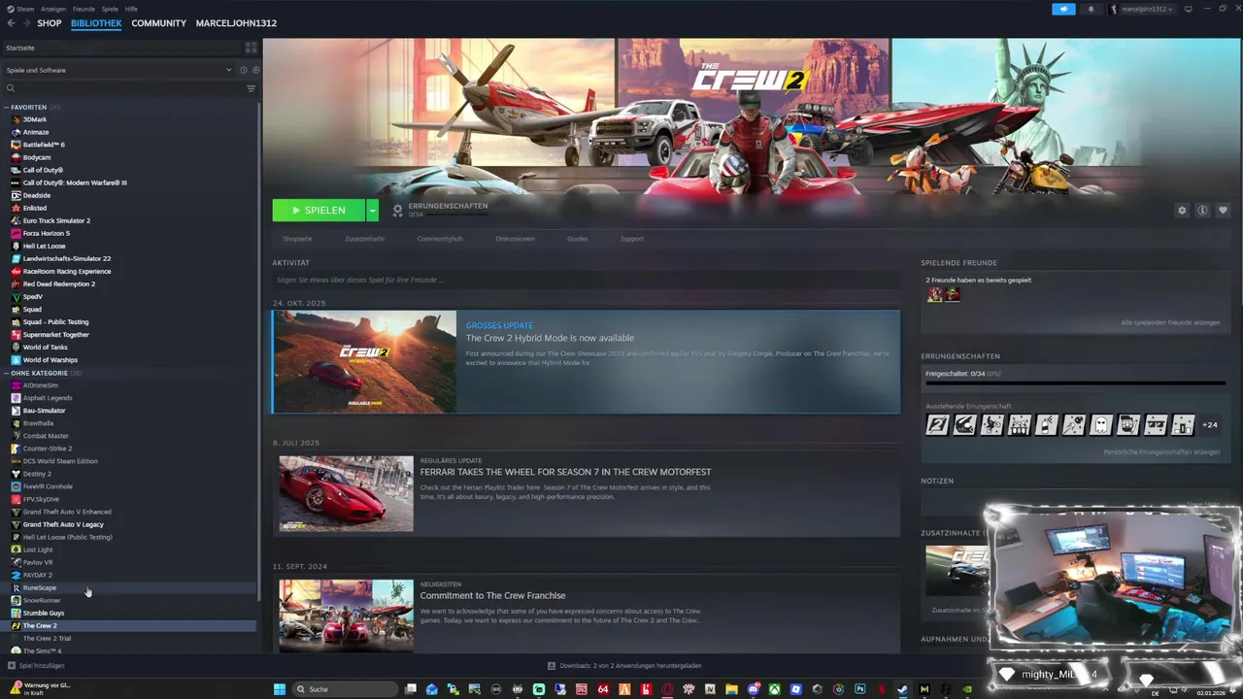Collapse the Ohne Kategorie section
The width and height of the screenshot is (1243, 699).
(8, 373)
